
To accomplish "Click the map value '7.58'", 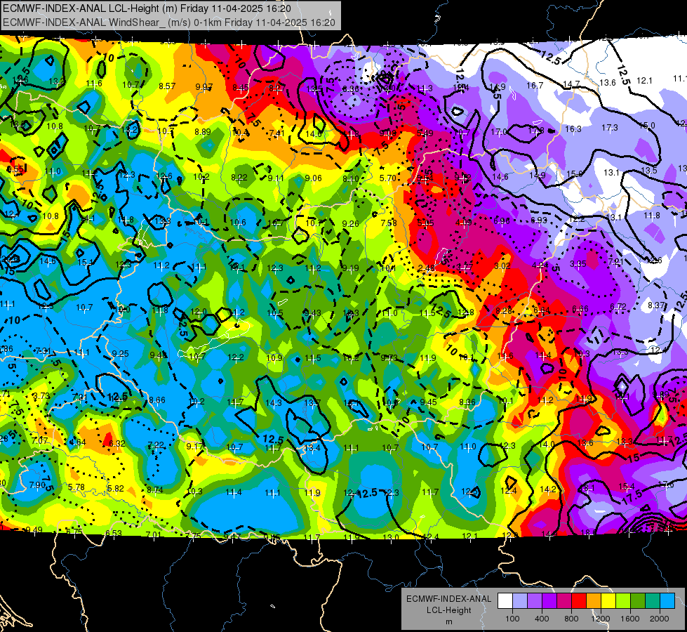I will tap(389, 223).
